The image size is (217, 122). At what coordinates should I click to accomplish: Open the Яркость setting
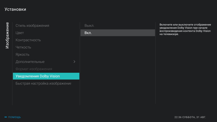point(22,55)
